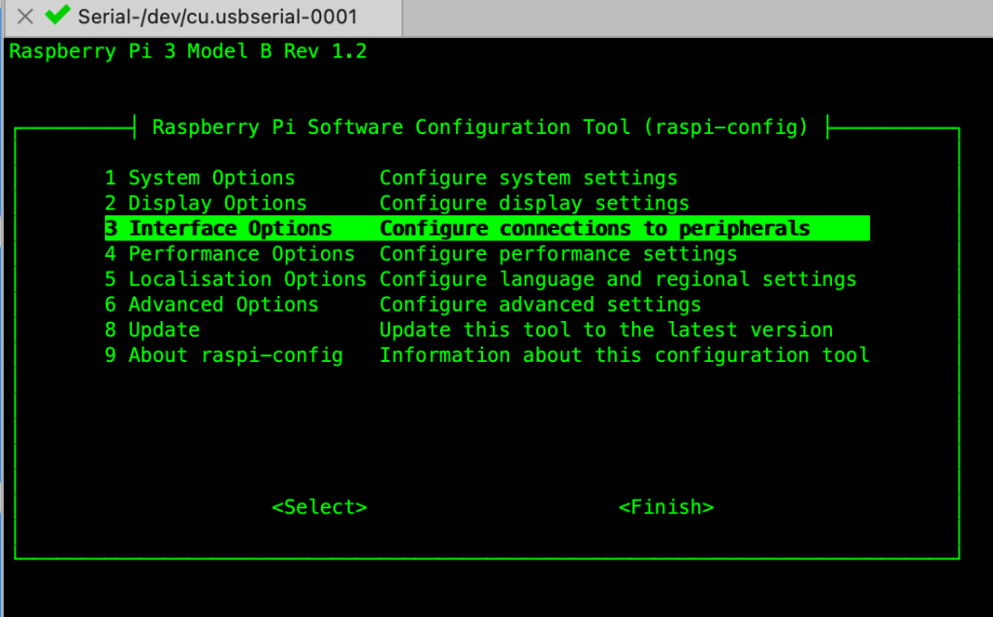Image resolution: width=993 pixels, height=617 pixels.
Task: Switch to the Serial-/dev/cu.usbserial-0001 tab
Action: pos(203,17)
